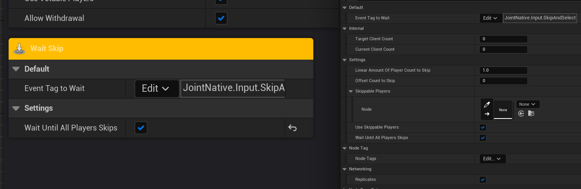
Task: Collapse the Skippable Players section
Action: point(351,91)
